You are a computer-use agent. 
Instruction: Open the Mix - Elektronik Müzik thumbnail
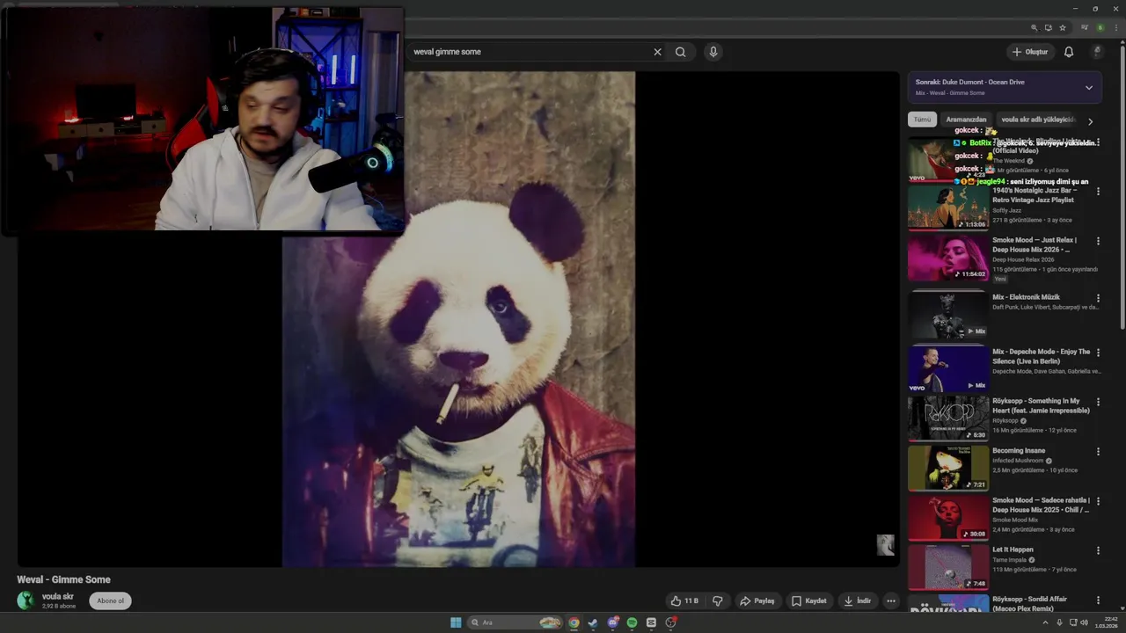[948, 315]
